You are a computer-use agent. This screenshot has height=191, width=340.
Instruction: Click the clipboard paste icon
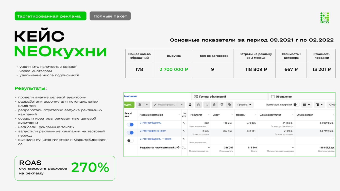pyautogui.click(x=198, y=105)
